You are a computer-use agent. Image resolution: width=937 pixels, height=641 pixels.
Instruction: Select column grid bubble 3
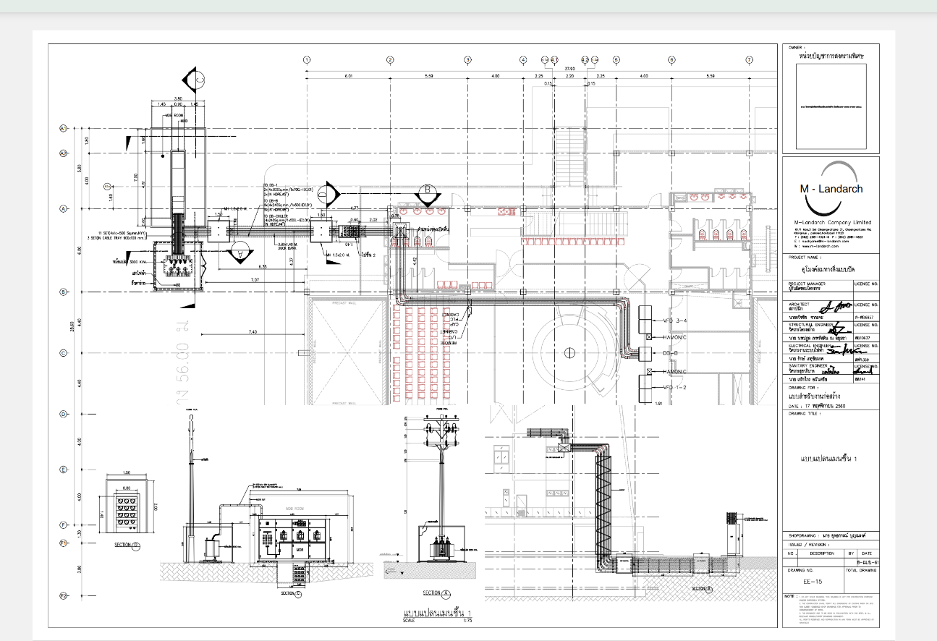(467, 60)
